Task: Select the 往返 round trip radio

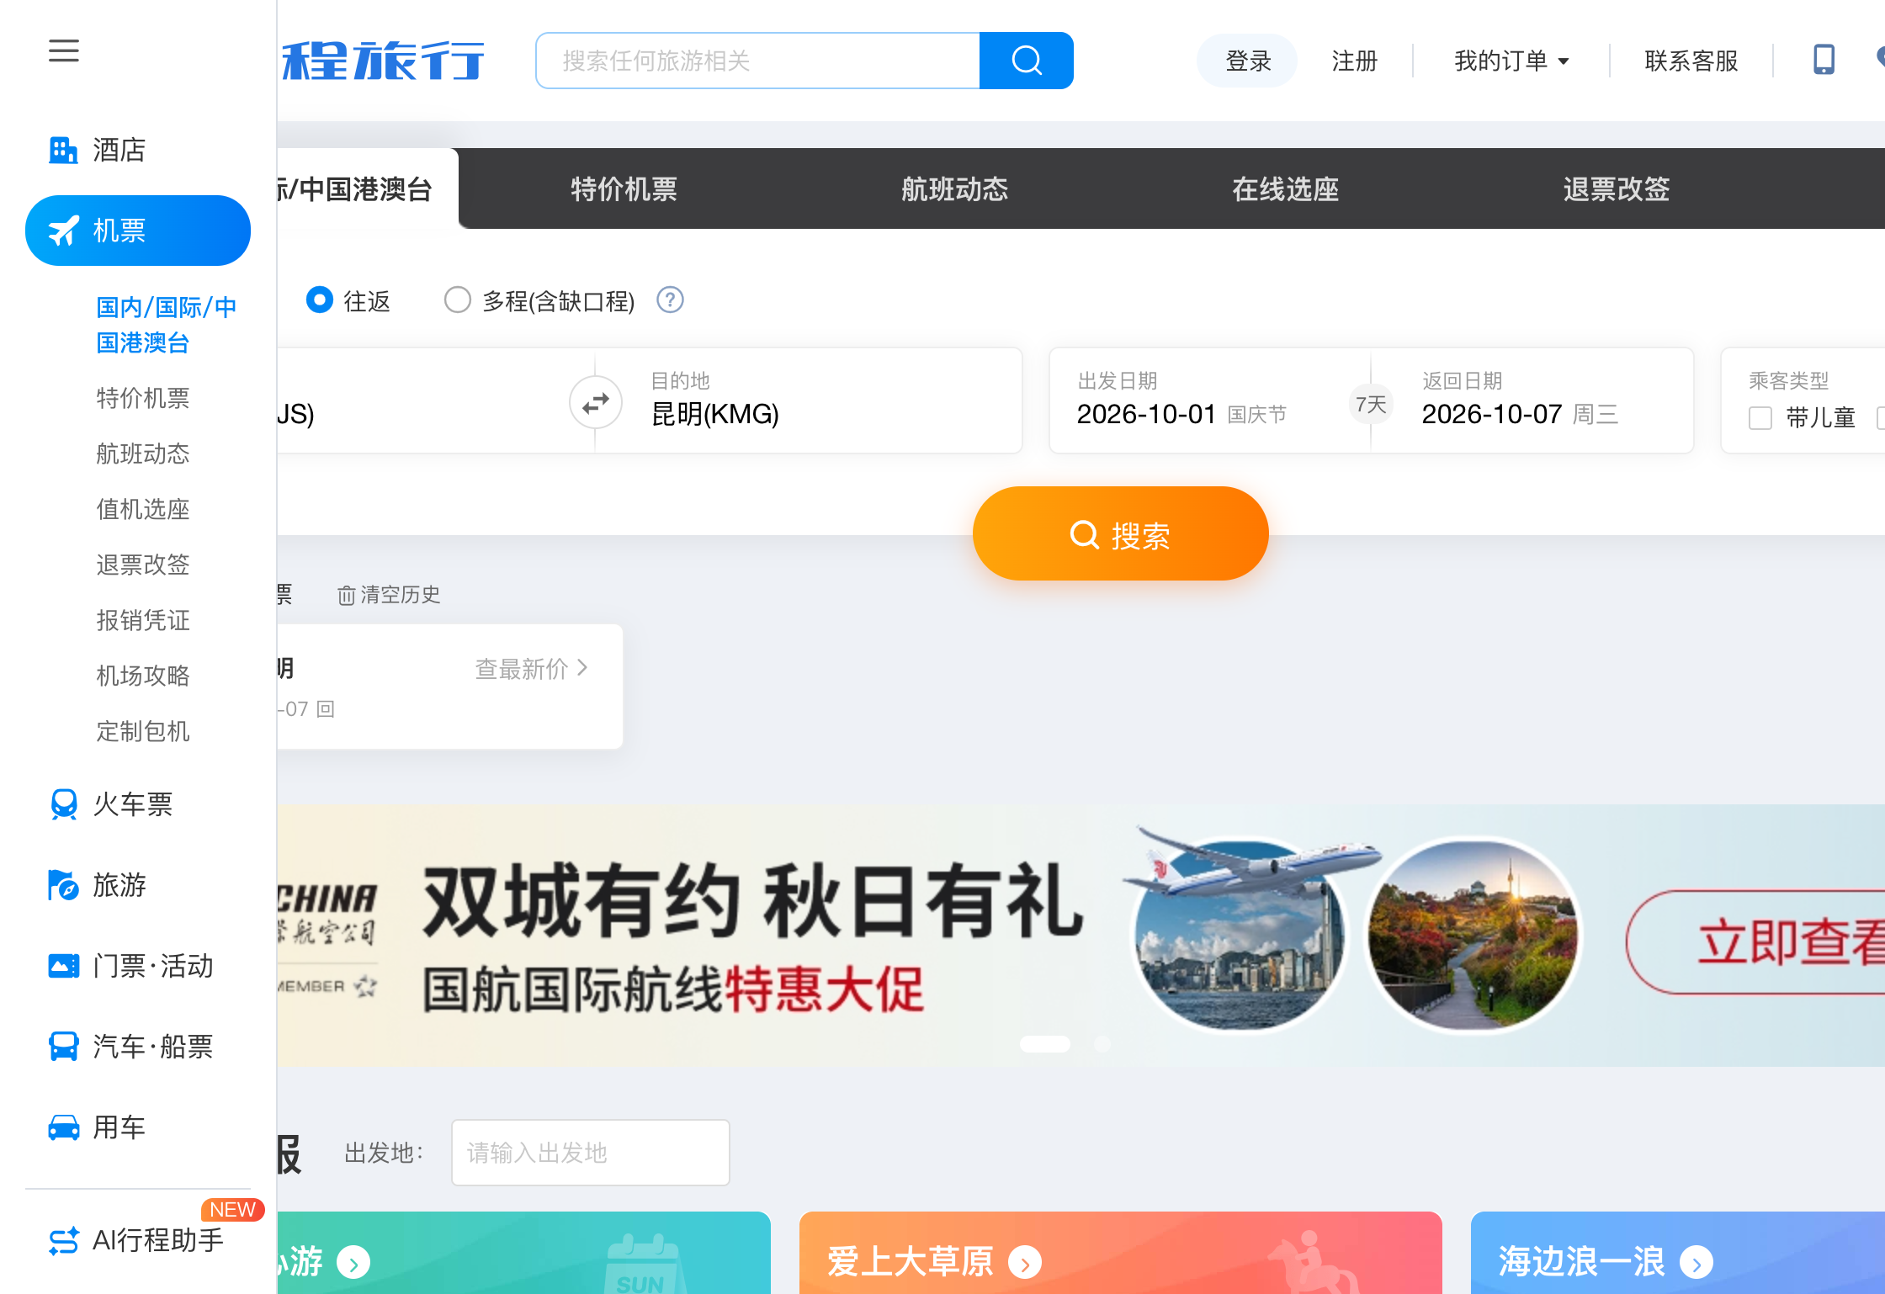Action: pos(320,300)
